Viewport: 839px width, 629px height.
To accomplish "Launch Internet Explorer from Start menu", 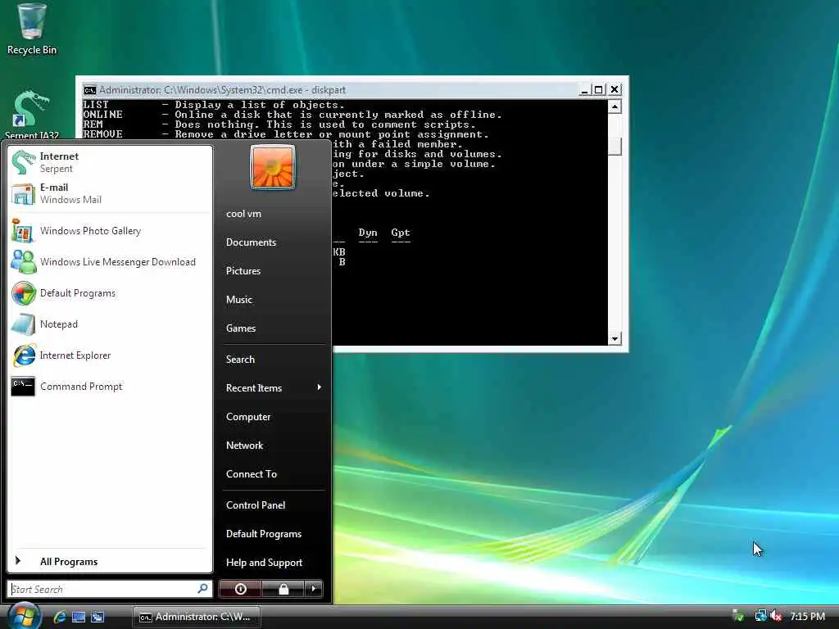I will click(110, 355).
